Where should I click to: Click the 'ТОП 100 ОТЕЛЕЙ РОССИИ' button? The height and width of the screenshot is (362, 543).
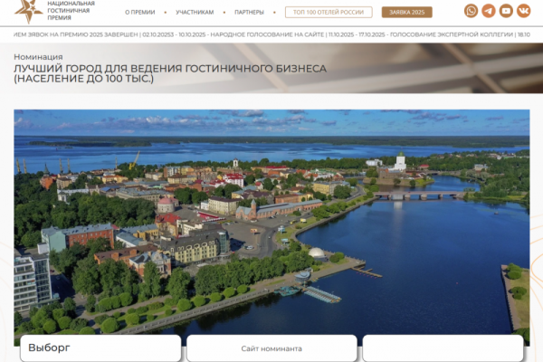click(x=329, y=12)
